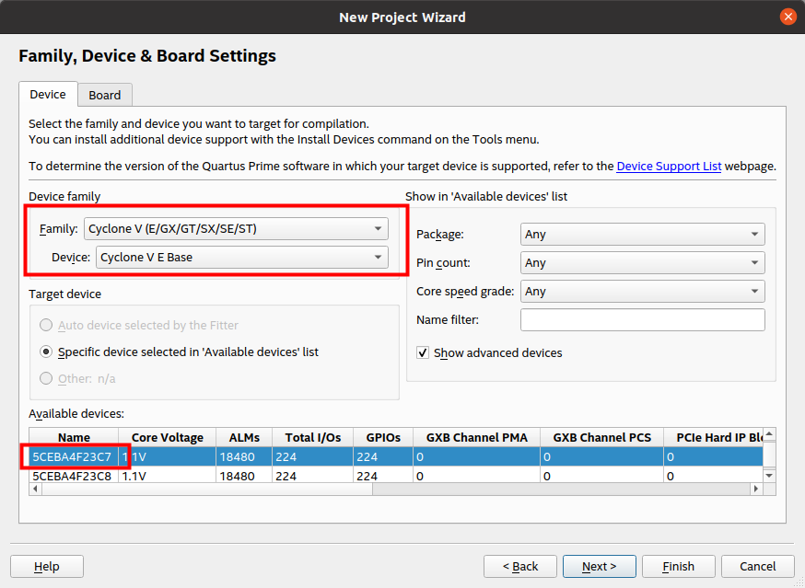805x588 pixels.
Task: Select device row 5CEBA4F23C8
Action: pos(396,476)
